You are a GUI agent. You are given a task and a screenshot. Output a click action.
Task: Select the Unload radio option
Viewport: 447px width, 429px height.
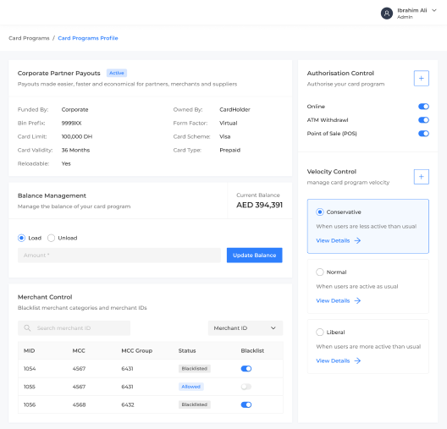51,238
